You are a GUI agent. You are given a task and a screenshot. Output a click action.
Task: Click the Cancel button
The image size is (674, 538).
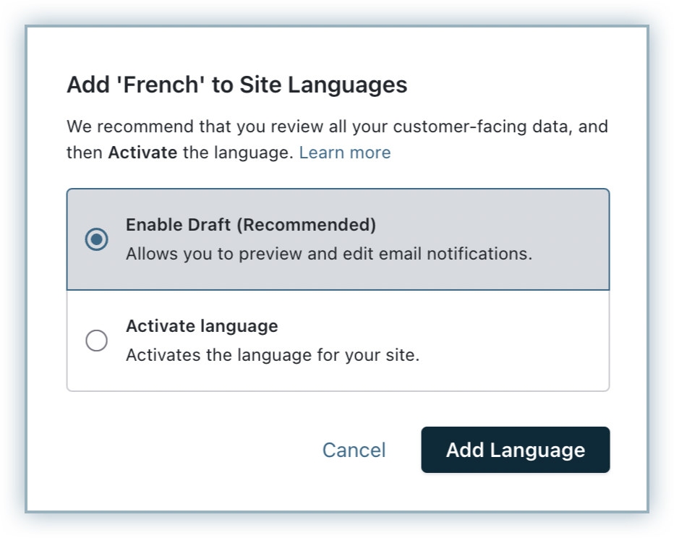pos(354,450)
